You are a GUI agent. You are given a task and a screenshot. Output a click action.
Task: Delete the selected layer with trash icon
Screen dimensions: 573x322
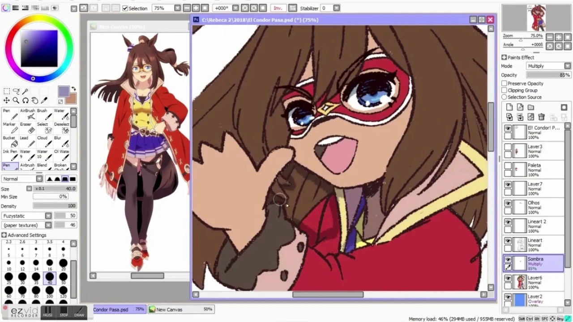click(542, 117)
